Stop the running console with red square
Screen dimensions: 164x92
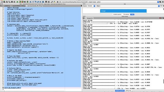[x=160, y=18]
